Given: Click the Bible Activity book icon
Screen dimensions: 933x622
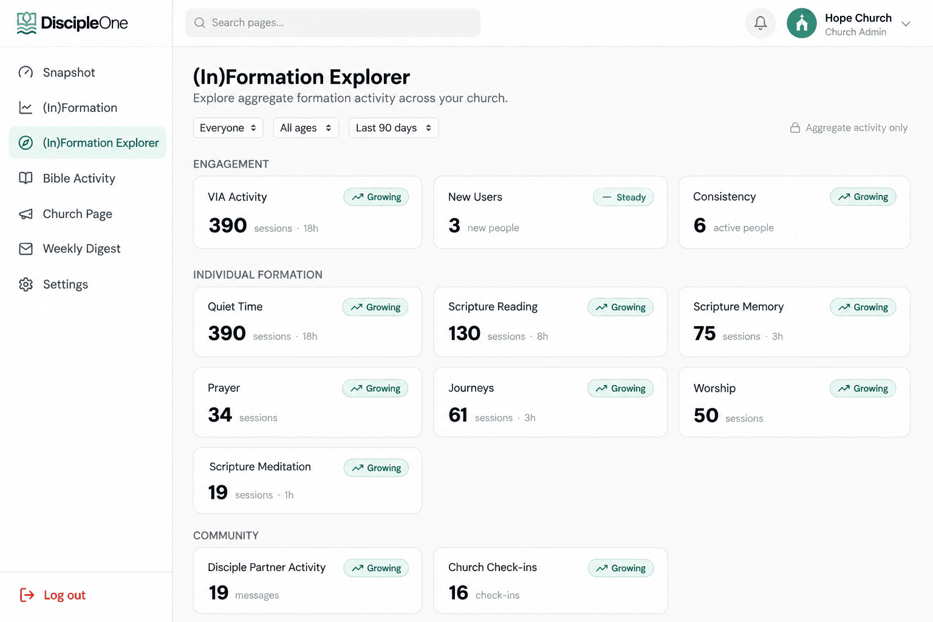Looking at the screenshot, I should pyautogui.click(x=26, y=178).
